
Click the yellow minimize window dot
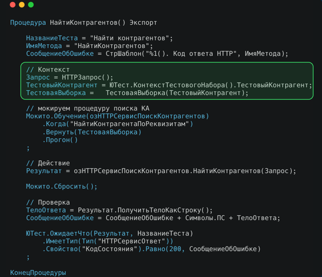point(22,5)
